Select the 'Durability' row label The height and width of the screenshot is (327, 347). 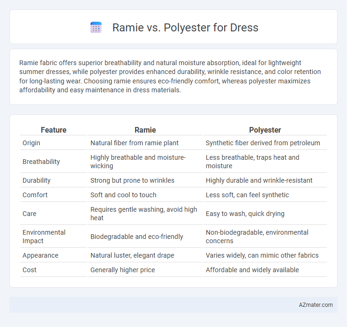37,180
